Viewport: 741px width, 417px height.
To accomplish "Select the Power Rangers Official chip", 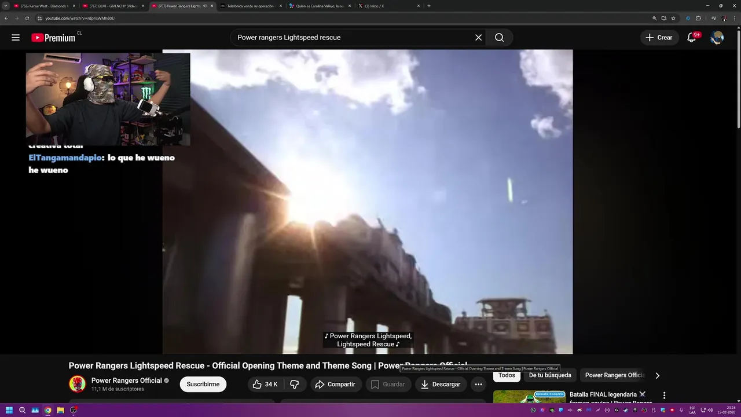I will click(x=614, y=375).
